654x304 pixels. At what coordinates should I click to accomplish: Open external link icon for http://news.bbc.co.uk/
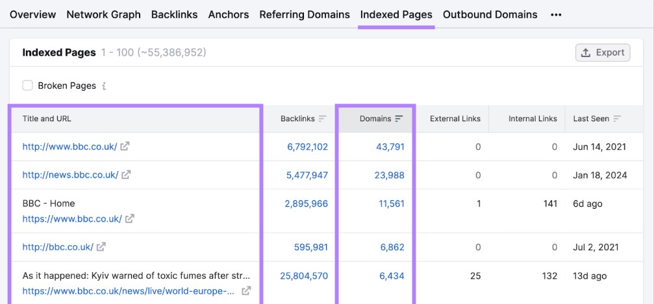(126, 174)
